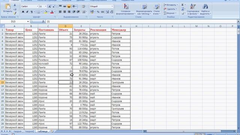Switch to the 'теория' sheet tab

[17, 132]
